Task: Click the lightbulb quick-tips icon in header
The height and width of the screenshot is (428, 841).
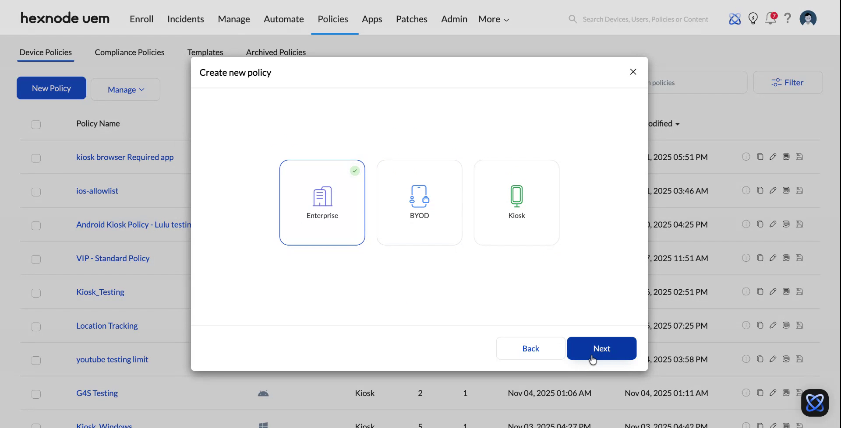Action: 753,18
